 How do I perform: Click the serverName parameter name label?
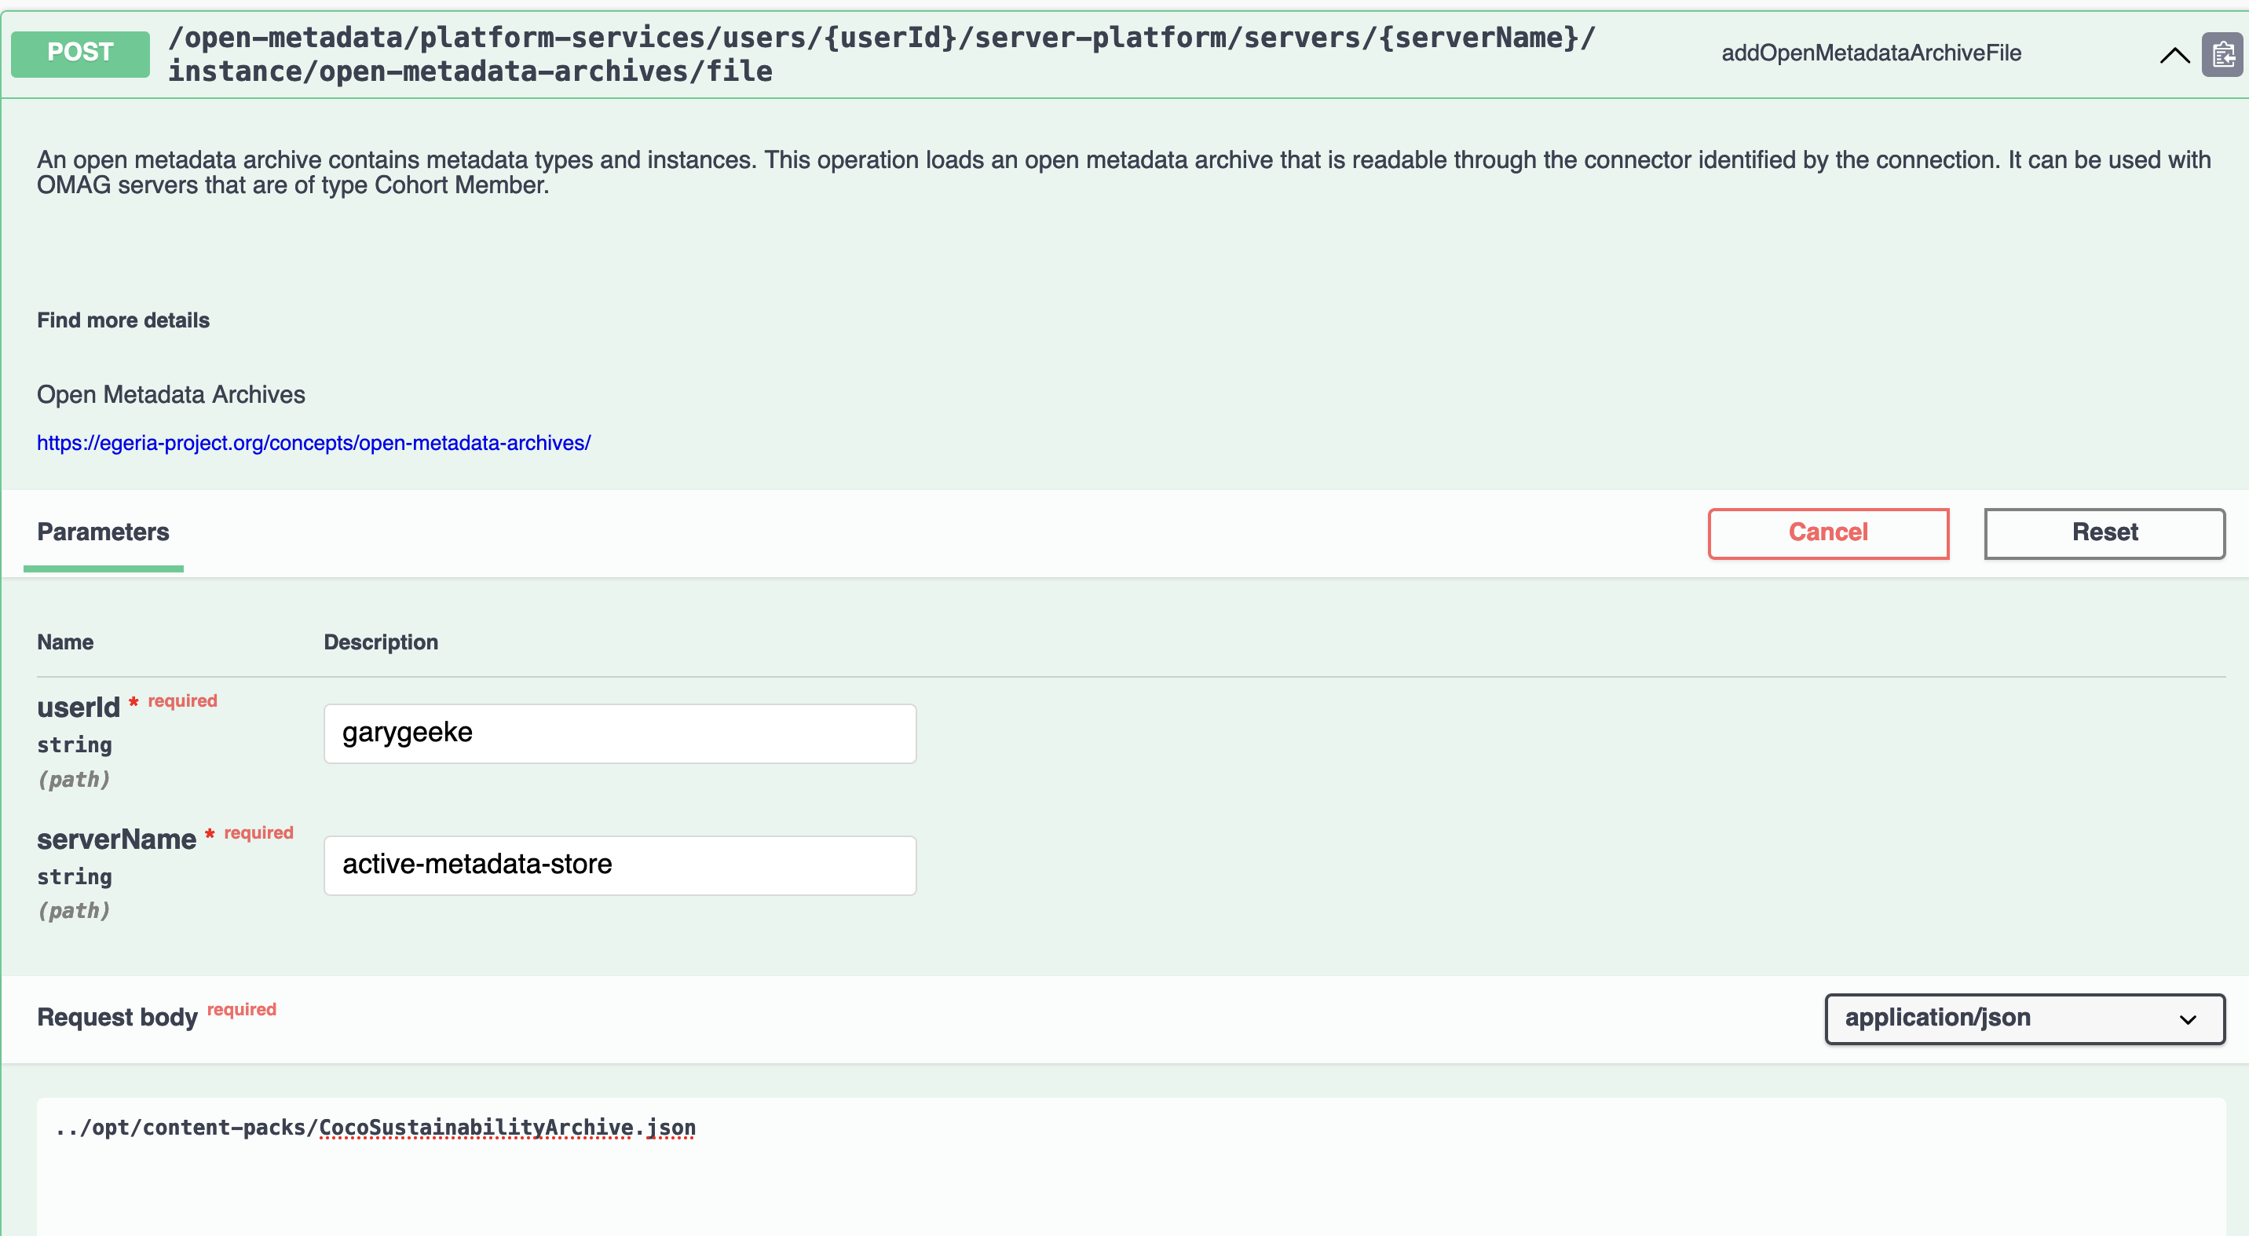pos(116,839)
